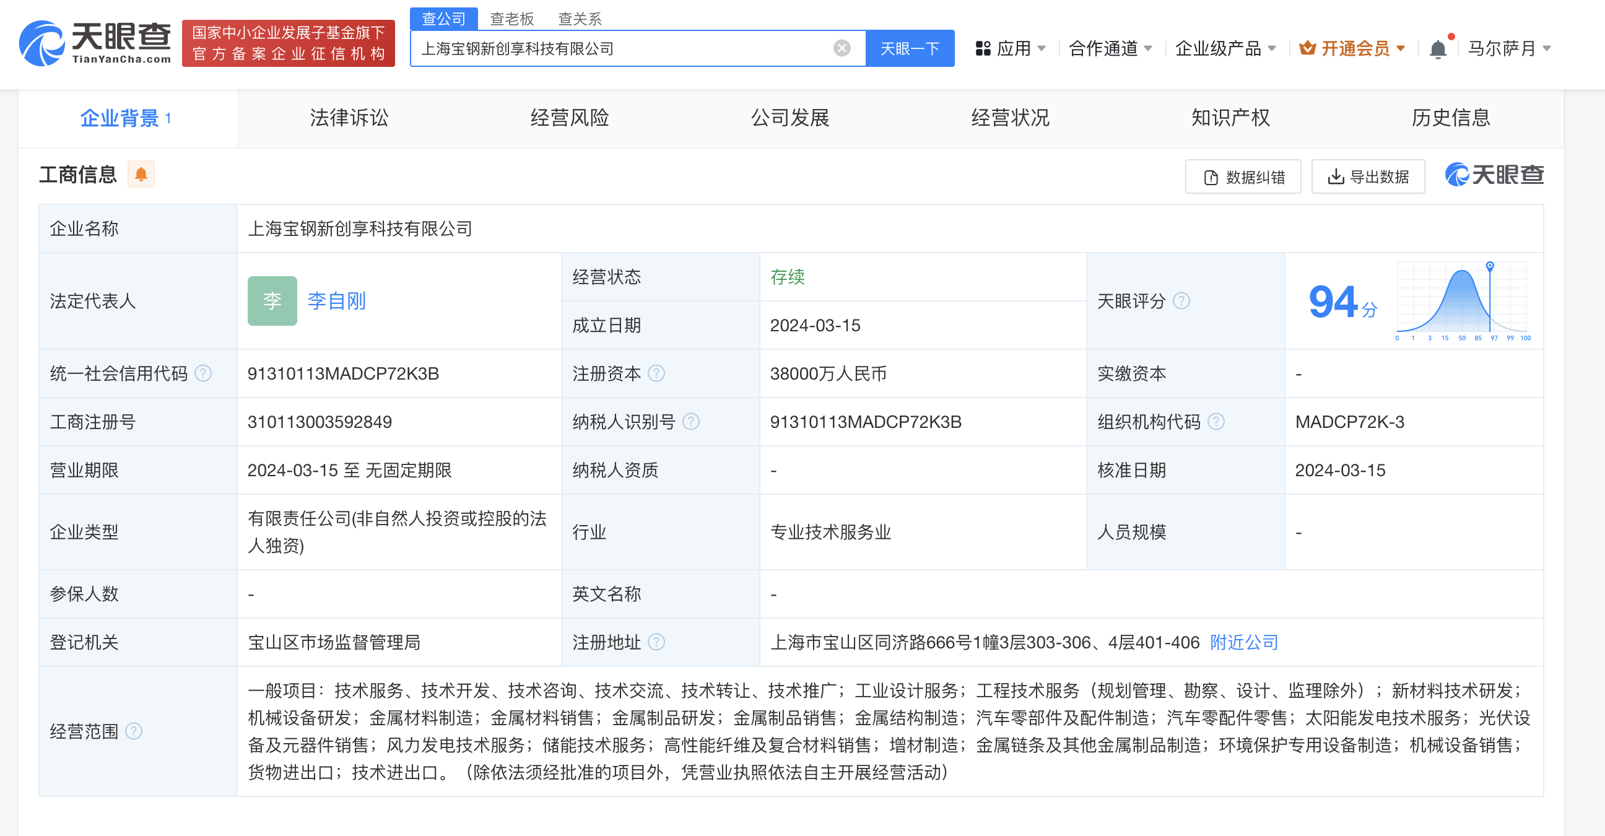Click the question mark beside 统一社会信用代码
The width and height of the screenshot is (1605, 836).
pyautogui.click(x=203, y=373)
